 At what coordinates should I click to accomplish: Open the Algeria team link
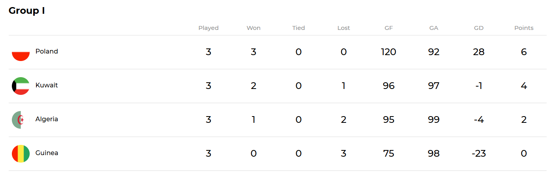pos(47,119)
